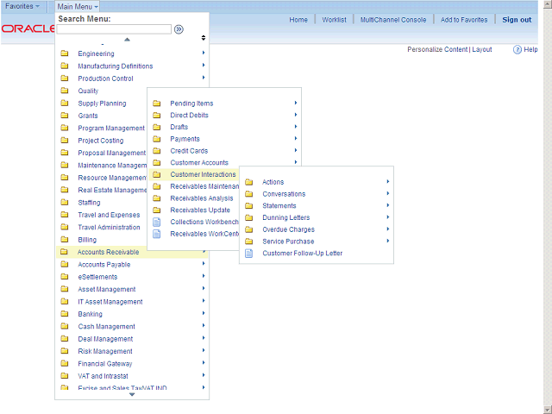Click the folder icon beside Dunning Letters
Viewport: 552px width, 414px height.
248,218
